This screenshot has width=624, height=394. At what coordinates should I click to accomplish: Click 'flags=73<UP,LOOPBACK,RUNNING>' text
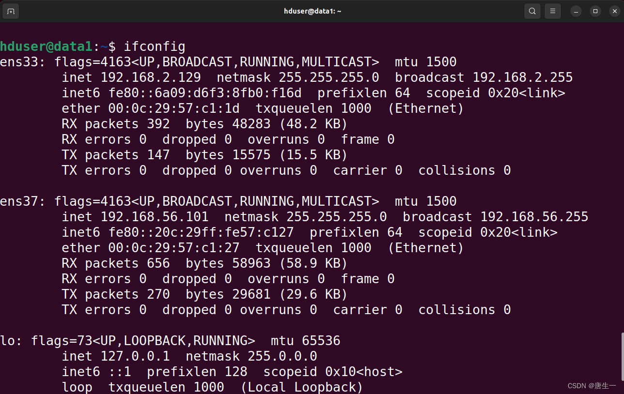[x=143, y=341]
